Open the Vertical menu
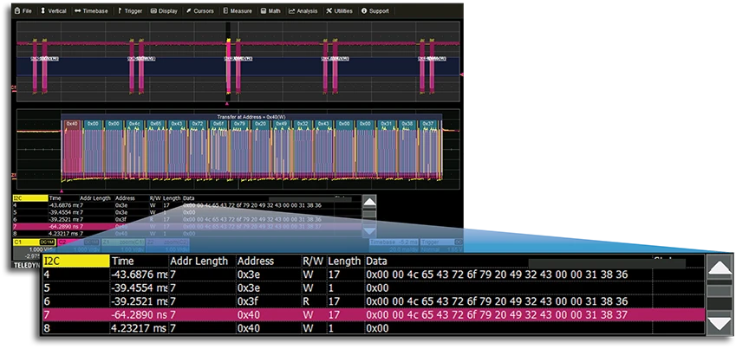 click(x=54, y=11)
